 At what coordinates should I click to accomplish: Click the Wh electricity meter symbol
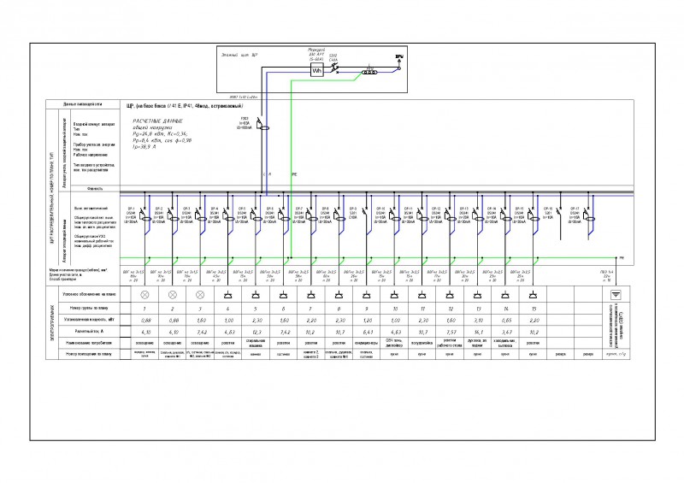[316, 70]
